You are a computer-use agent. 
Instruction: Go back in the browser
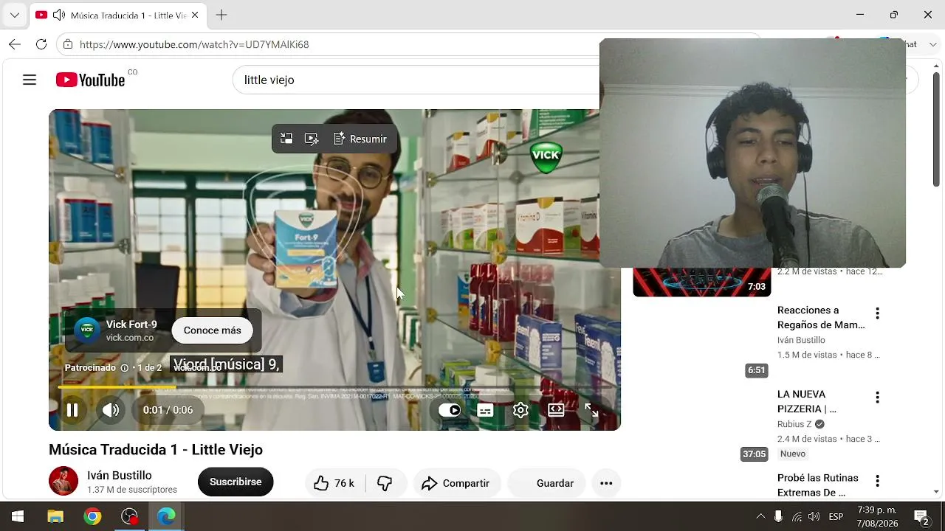tap(15, 44)
